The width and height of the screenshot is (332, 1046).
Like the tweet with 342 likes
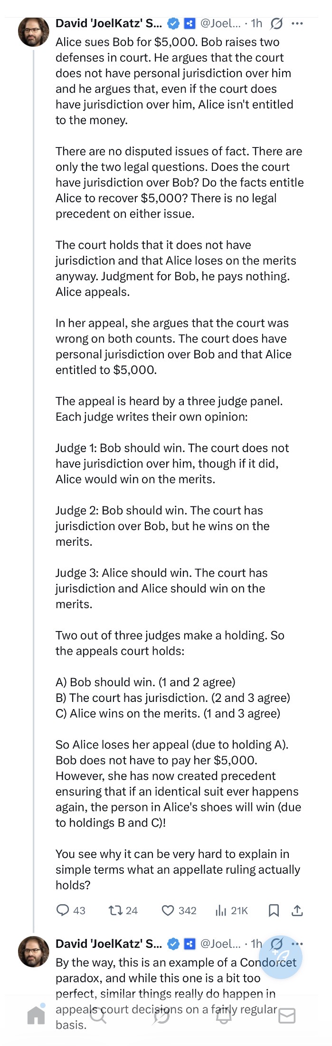pyautogui.click(x=168, y=910)
